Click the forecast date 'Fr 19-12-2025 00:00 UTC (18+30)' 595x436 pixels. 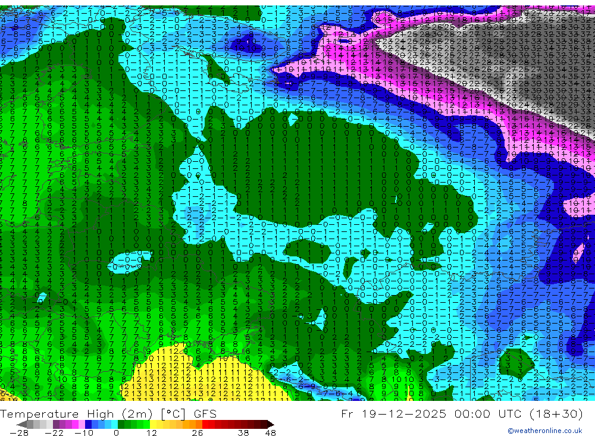(462, 413)
